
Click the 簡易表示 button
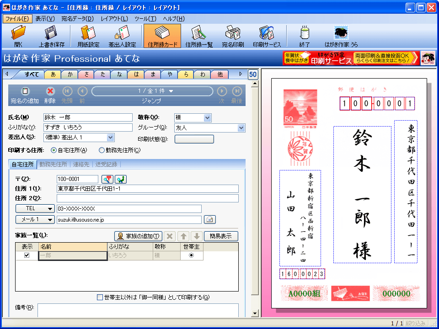(221, 236)
